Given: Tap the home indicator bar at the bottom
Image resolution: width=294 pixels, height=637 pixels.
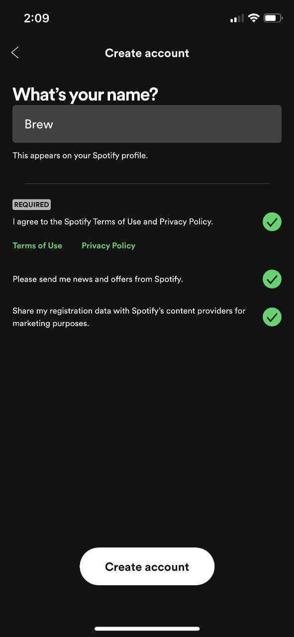Looking at the screenshot, I should pyautogui.click(x=147, y=629).
